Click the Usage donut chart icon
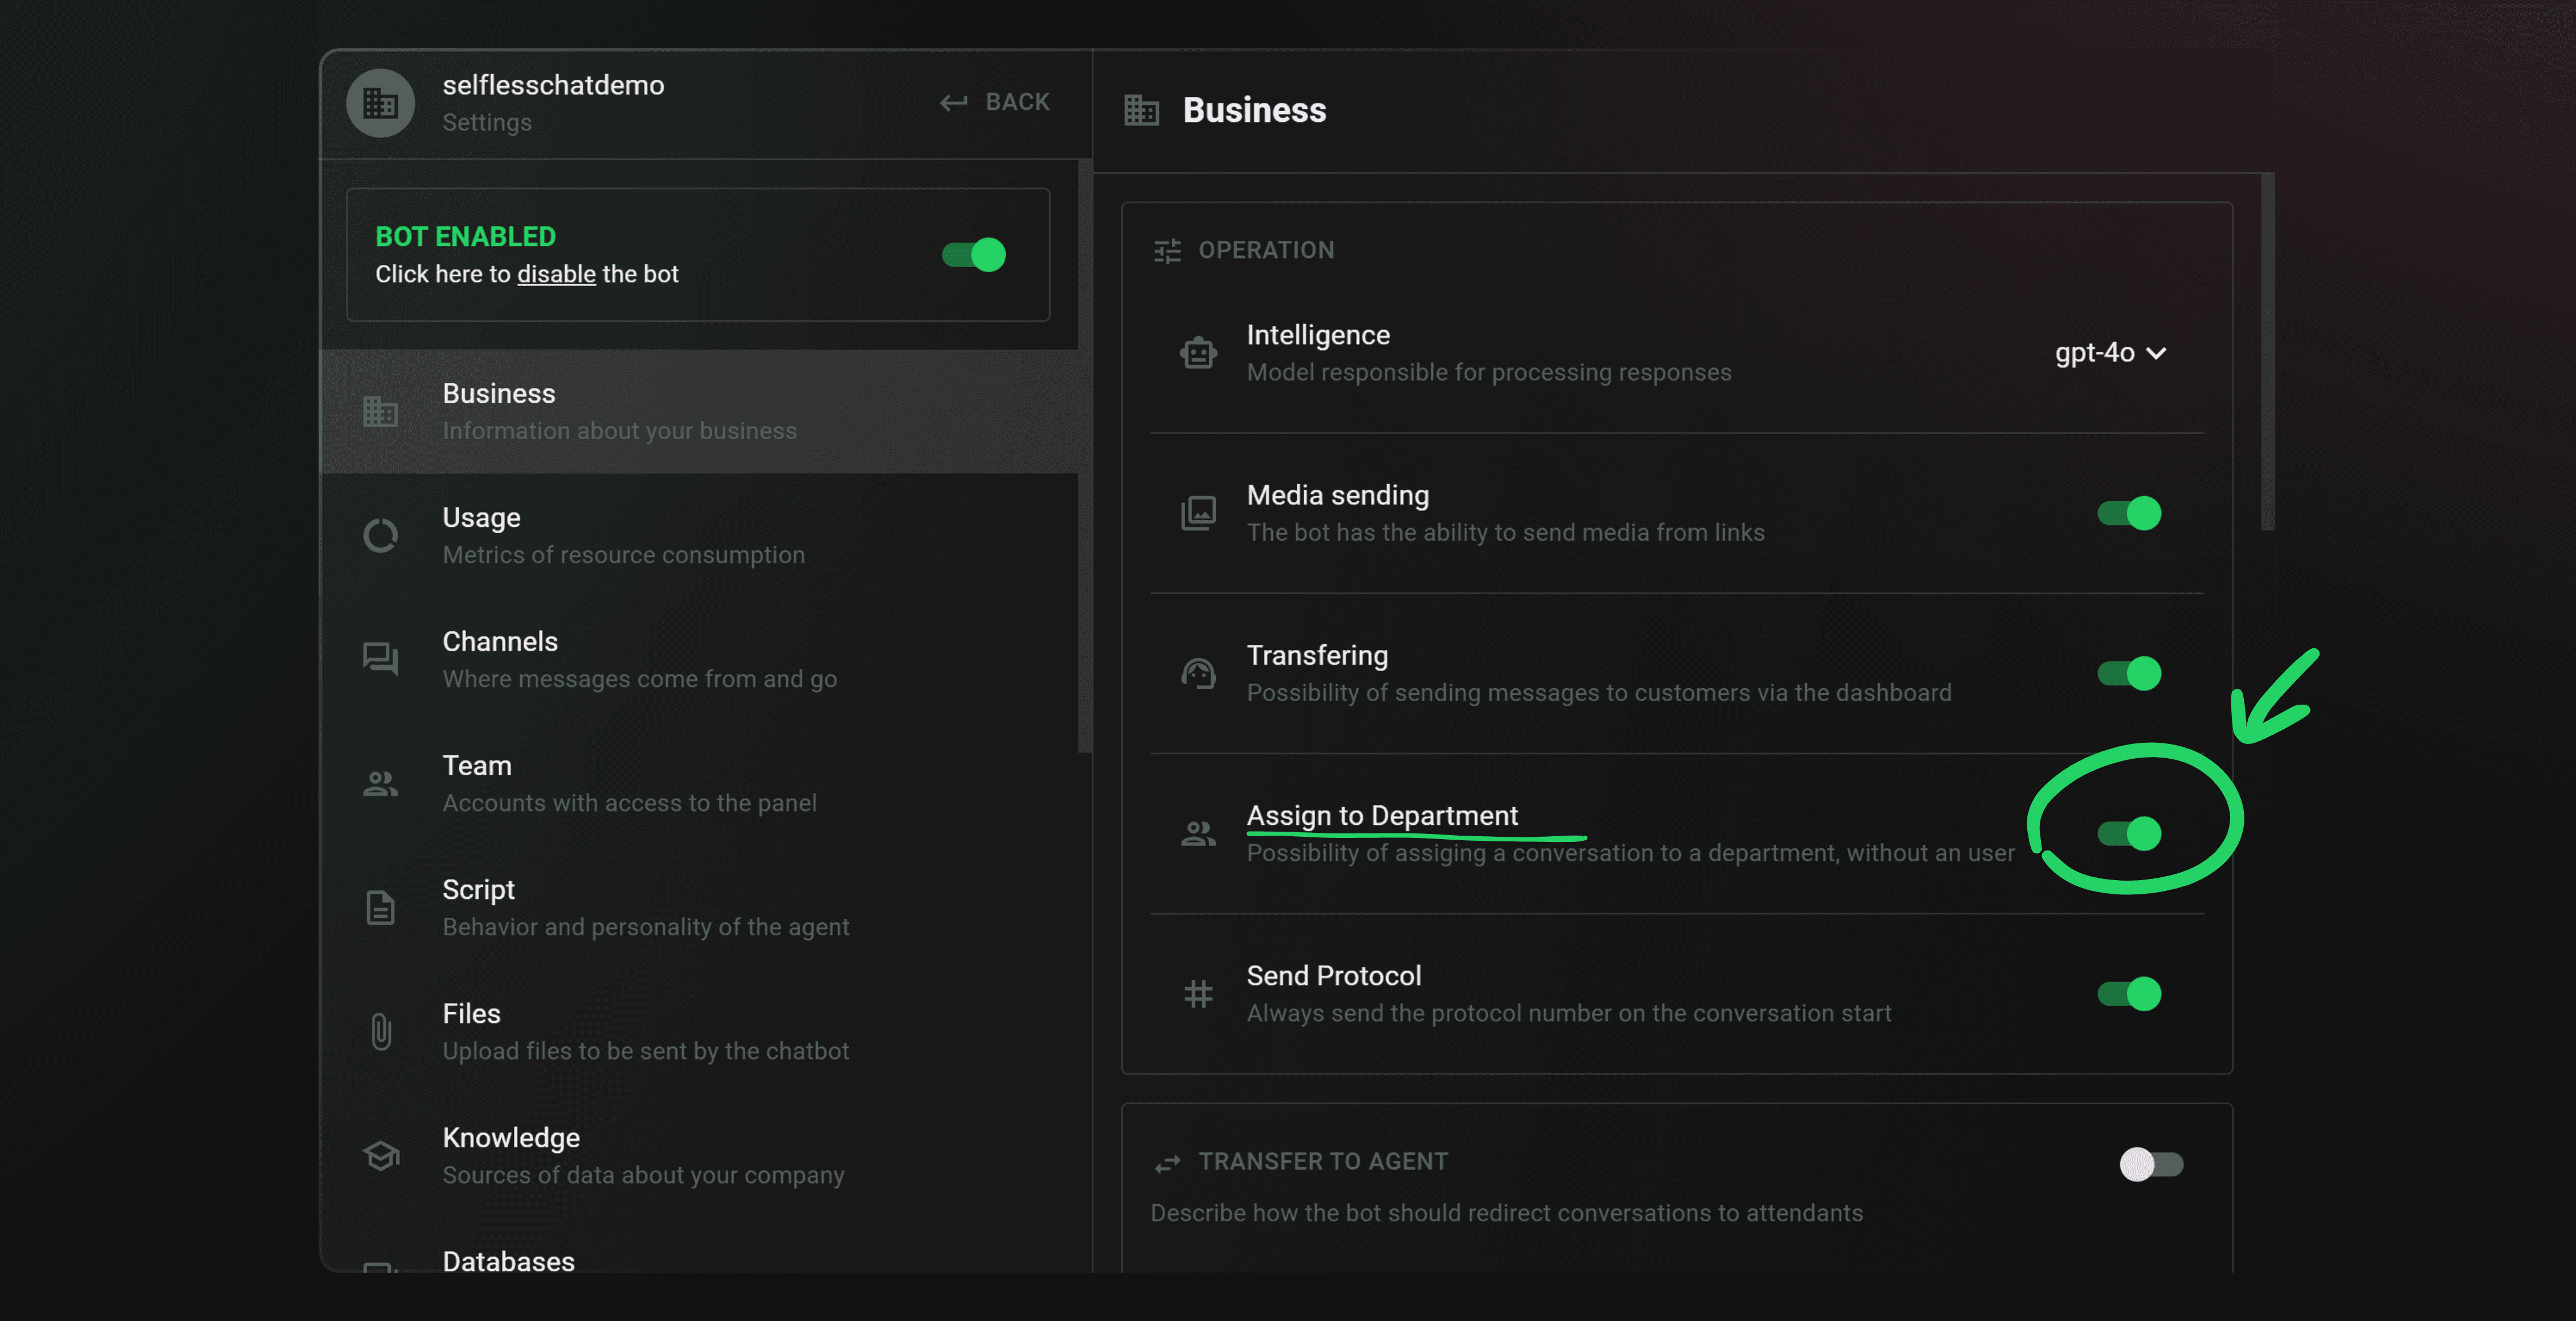The width and height of the screenshot is (2576, 1321). pyautogui.click(x=380, y=536)
